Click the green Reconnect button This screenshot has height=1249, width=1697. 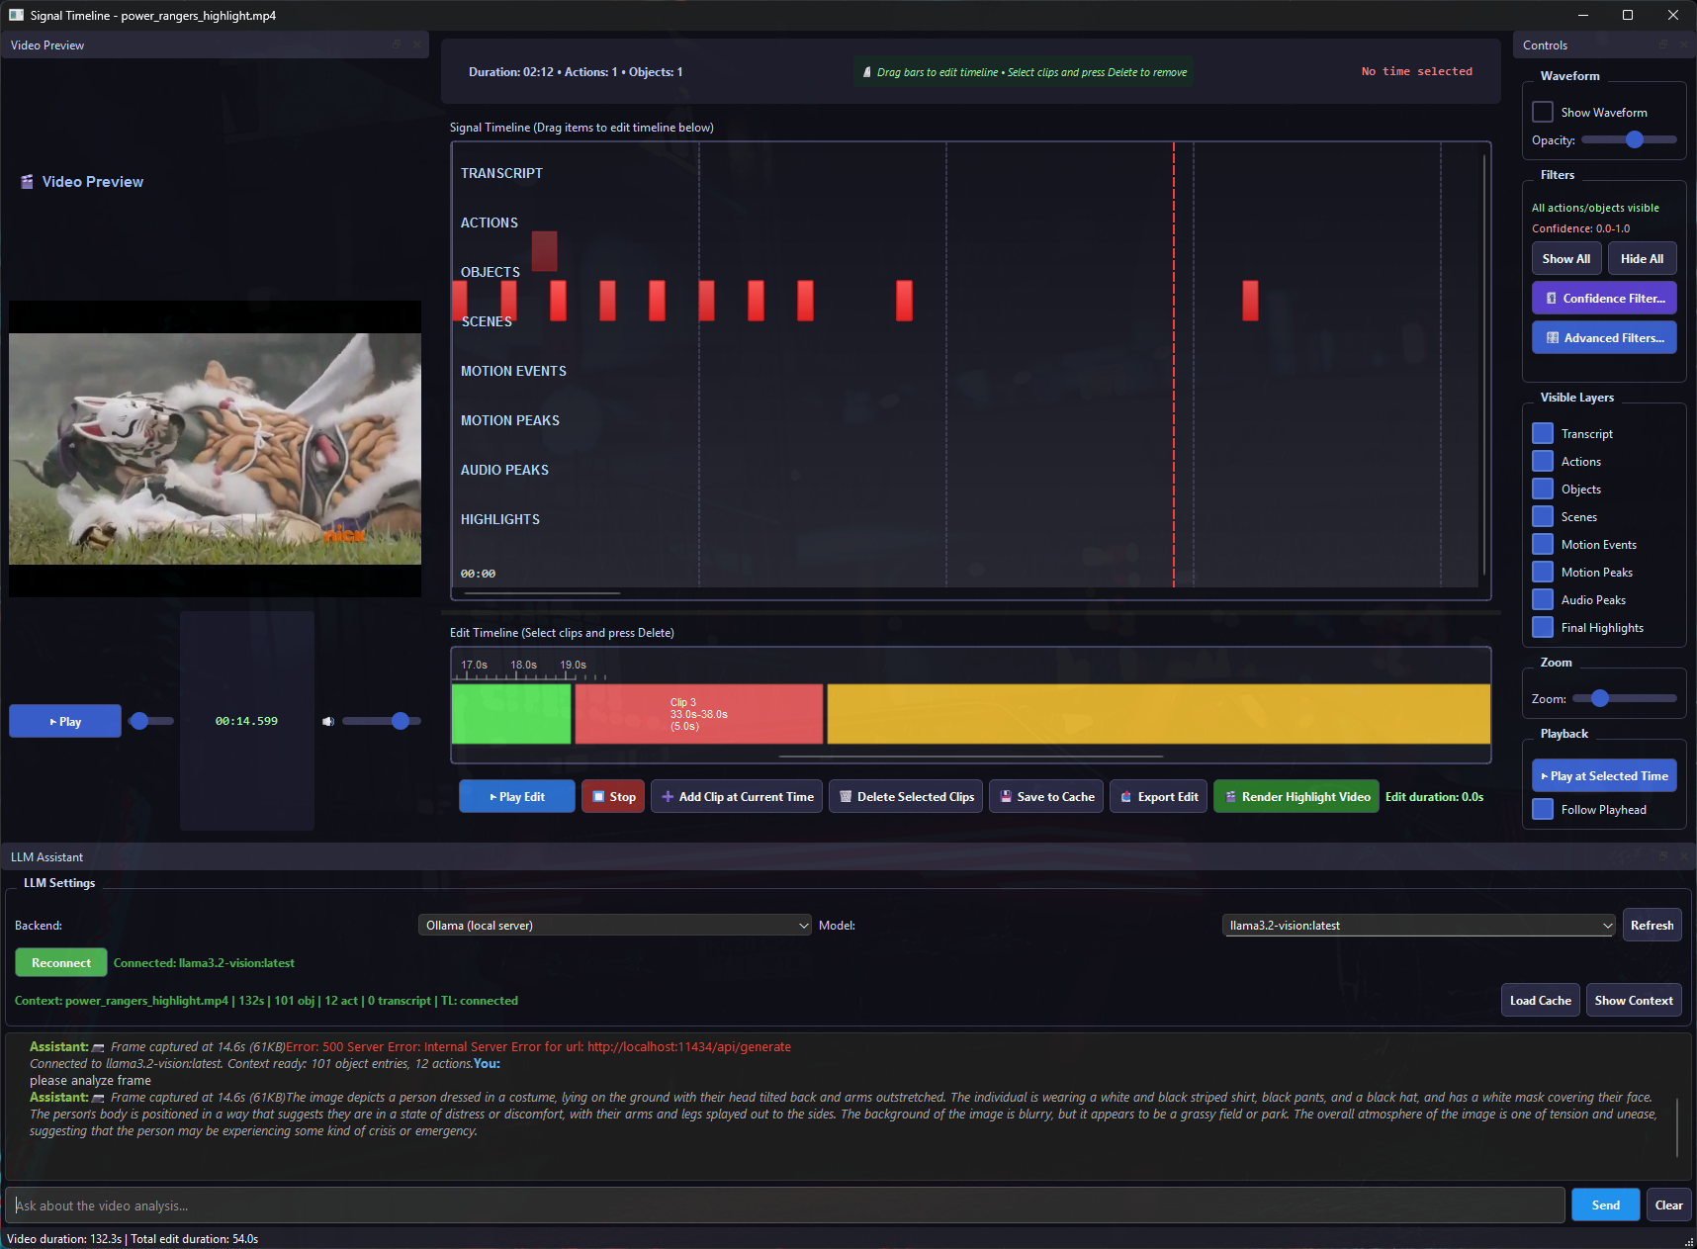pyautogui.click(x=60, y=962)
